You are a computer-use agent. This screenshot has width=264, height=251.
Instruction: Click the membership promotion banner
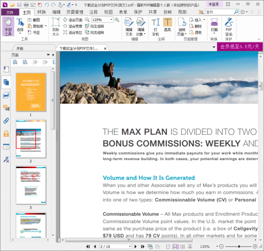coord(240,47)
